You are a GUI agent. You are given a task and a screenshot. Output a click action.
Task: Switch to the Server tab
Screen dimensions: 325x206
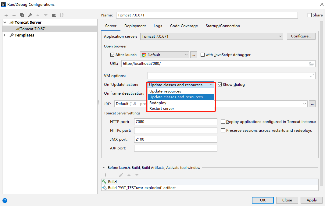click(111, 26)
